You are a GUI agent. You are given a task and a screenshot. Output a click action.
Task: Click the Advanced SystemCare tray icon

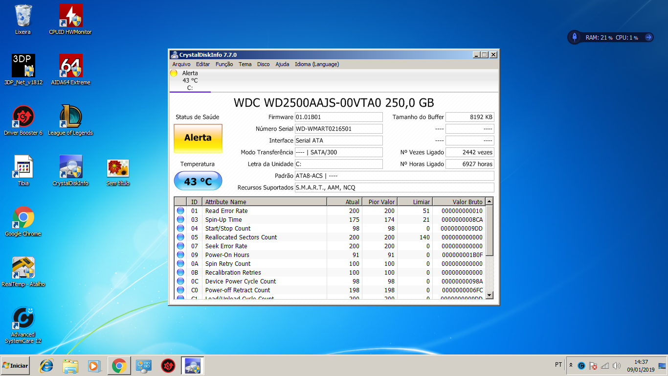point(581,366)
